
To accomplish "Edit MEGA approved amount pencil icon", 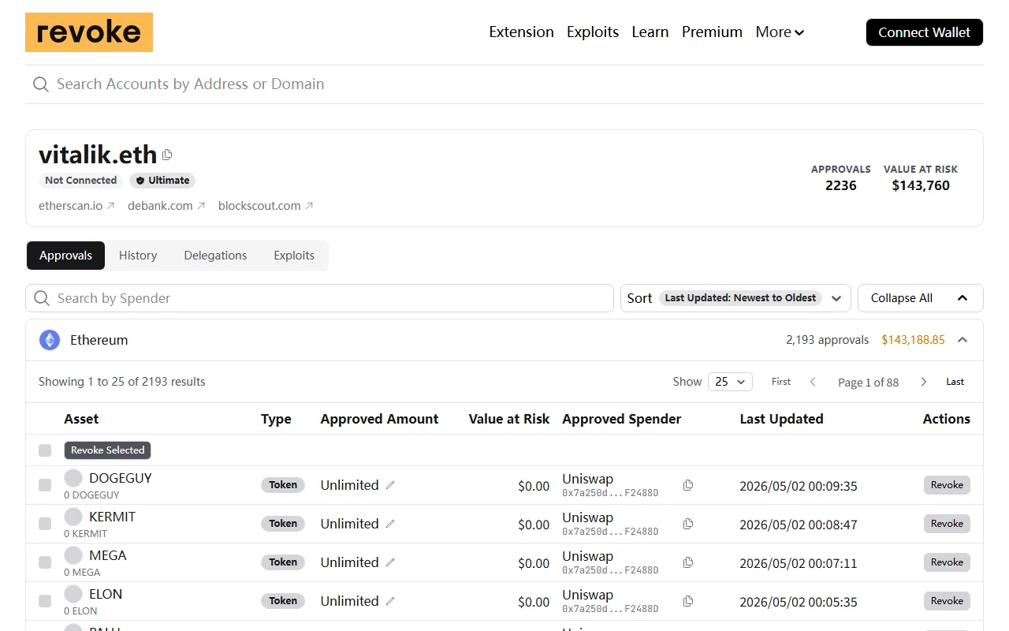I will (390, 562).
